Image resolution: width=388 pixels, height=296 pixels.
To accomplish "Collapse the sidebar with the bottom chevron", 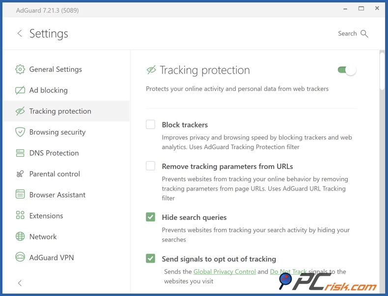I will point(20,283).
